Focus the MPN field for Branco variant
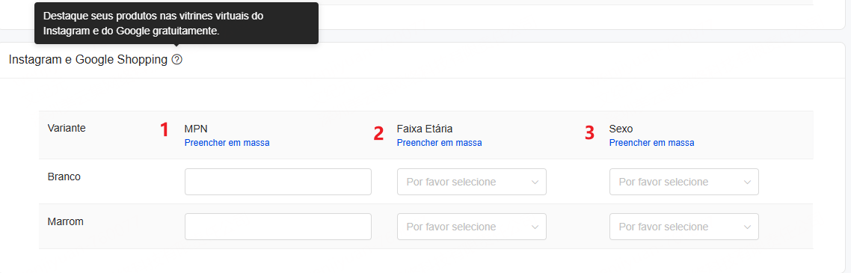 click(278, 182)
